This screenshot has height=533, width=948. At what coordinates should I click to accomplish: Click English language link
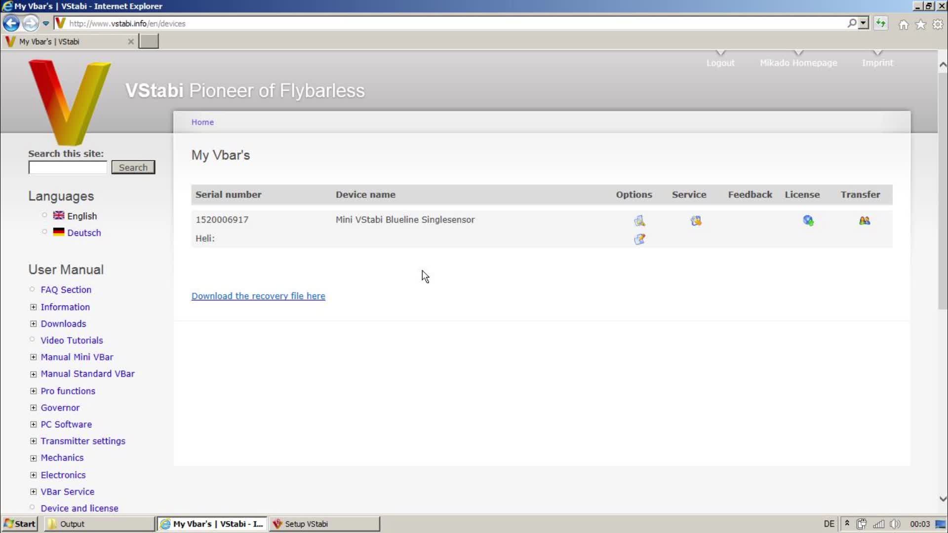coord(82,216)
